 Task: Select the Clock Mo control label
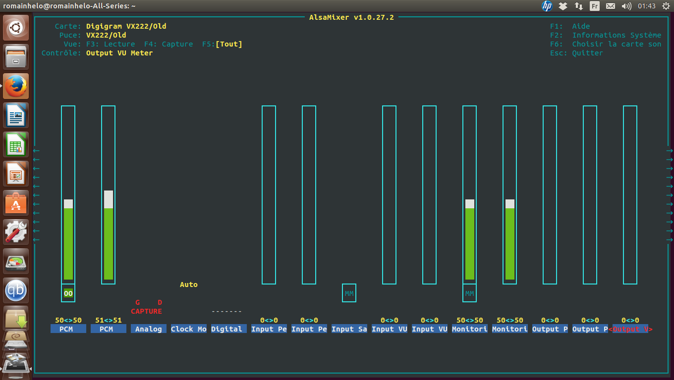click(189, 329)
